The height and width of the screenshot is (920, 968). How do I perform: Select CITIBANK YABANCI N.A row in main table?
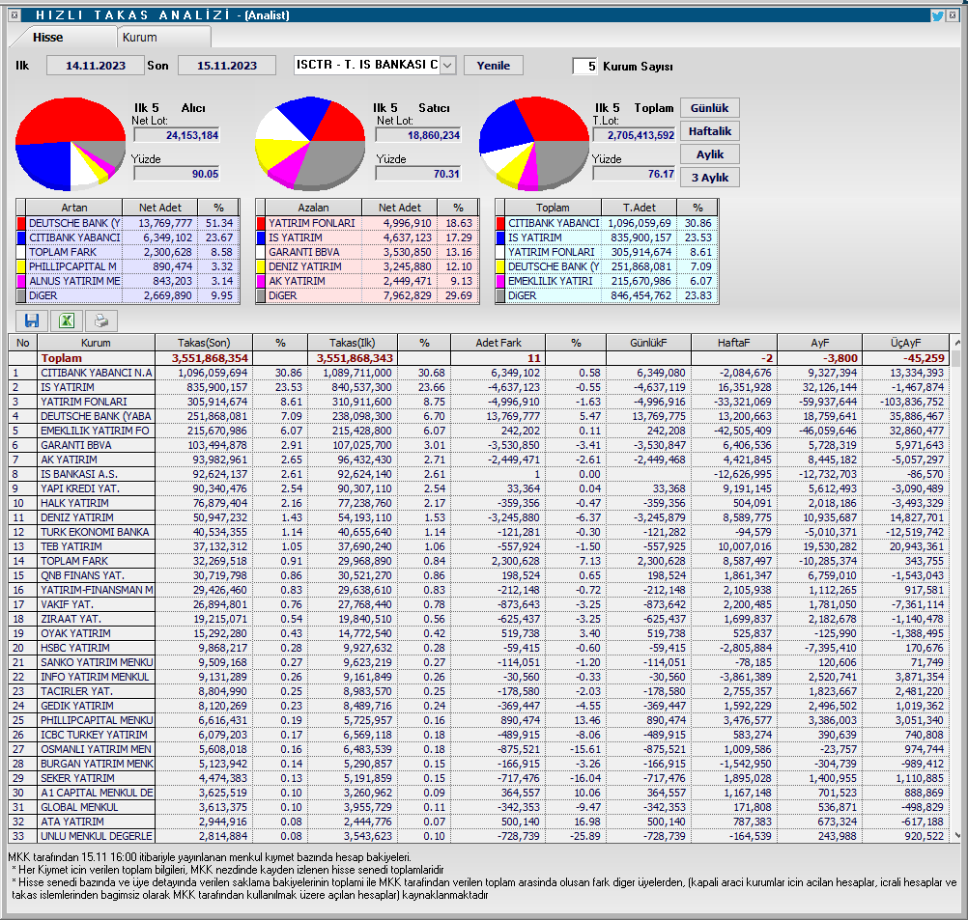[x=478, y=373]
